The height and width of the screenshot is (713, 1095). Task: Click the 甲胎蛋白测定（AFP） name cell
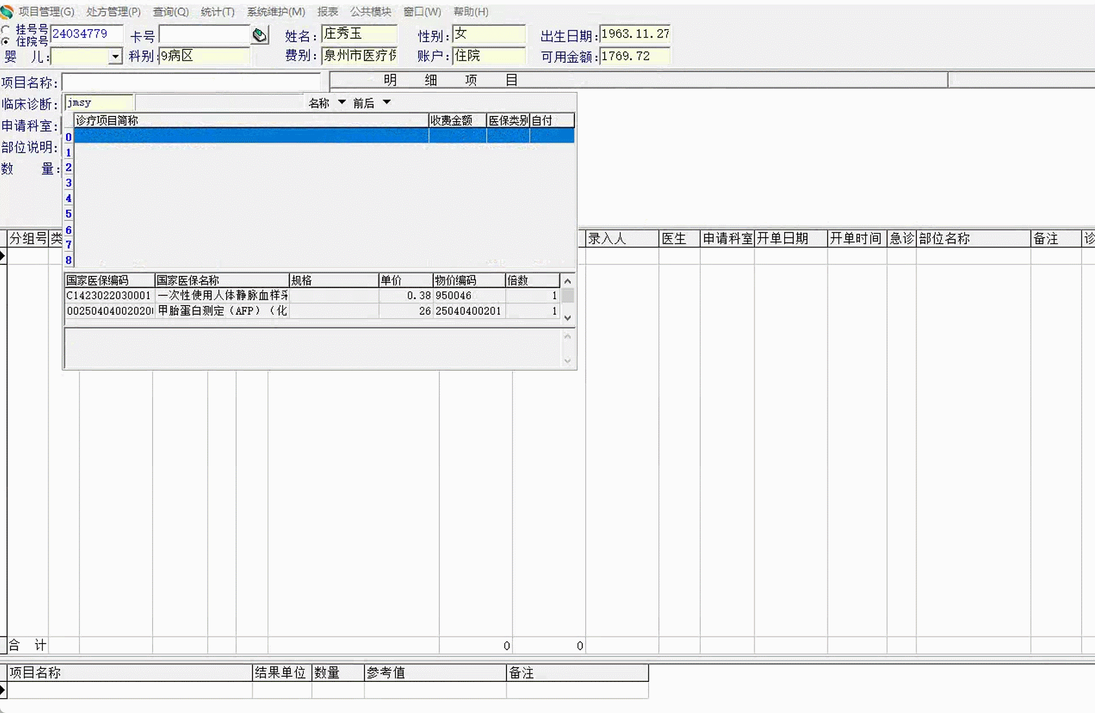(x=221, y=311)
